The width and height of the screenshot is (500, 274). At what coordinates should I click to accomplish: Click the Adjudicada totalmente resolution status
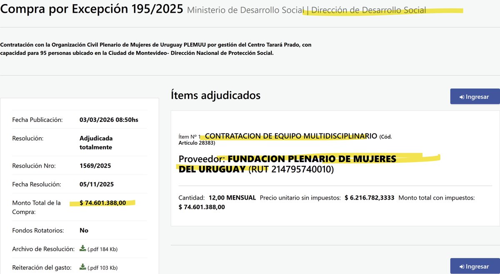point(96,143)
